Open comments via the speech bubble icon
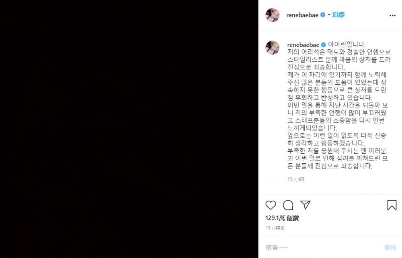402x258 pixels. (x=288, y=205)
